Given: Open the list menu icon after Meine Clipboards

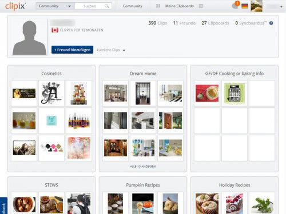Looking at the screenshot, I should tap(201, 6).
